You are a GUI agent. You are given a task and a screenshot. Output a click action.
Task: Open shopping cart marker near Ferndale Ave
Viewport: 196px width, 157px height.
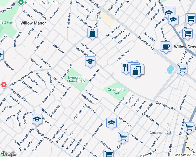(x=189, y=128)
